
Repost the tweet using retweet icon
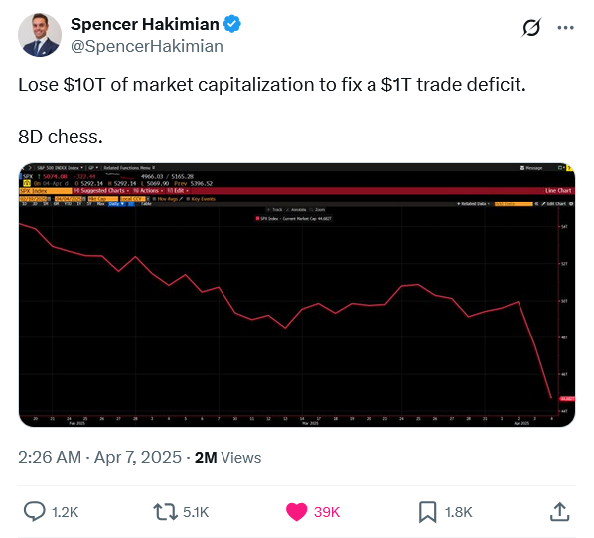tap(165, 512)
